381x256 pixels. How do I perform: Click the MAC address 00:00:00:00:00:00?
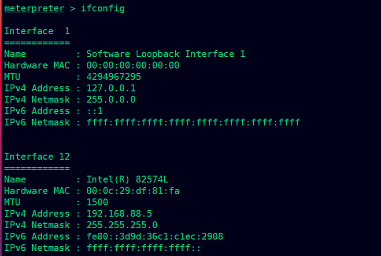133,65
